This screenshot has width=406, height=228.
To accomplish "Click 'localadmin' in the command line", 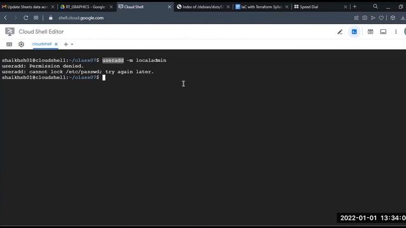I will coord(151,60).
